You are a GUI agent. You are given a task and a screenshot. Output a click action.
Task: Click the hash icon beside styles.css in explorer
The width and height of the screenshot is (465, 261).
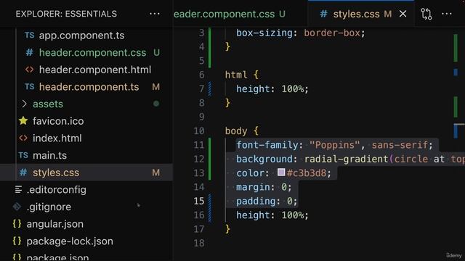(x=23, y=173)
